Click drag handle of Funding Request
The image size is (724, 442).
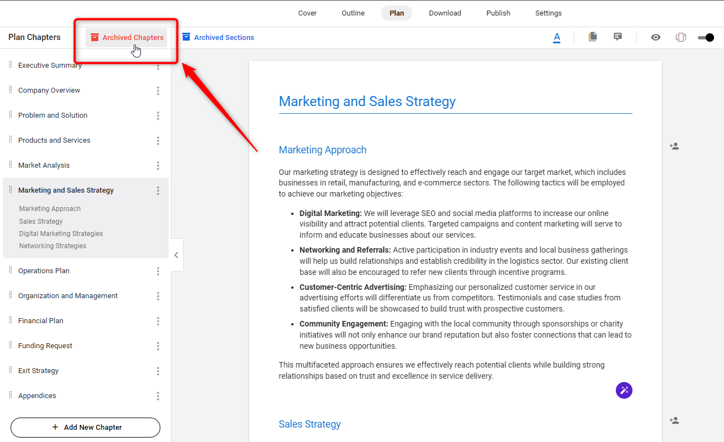tap(11, 345)
